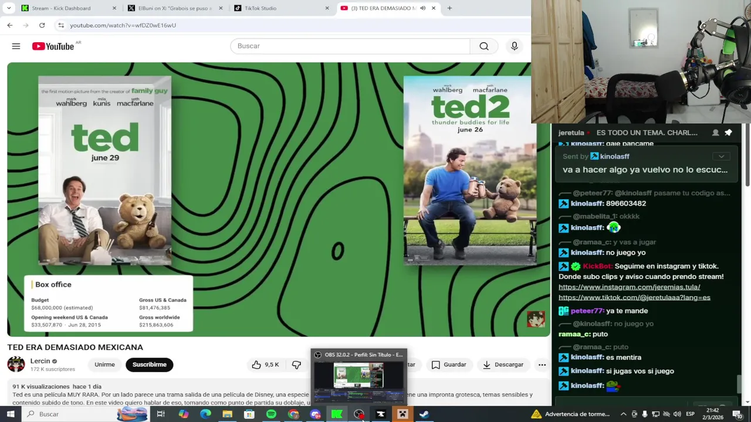Switch the ESP keyboard language indicator

pyautogui.click(x=691, y=414)
